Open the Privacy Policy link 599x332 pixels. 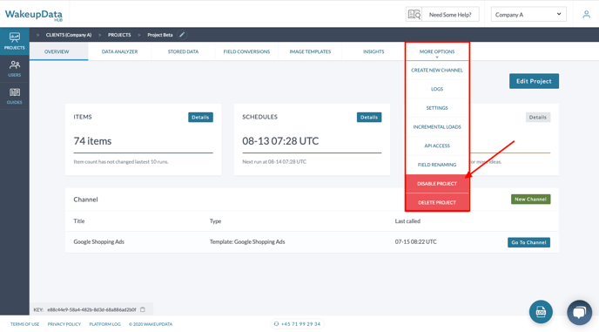(64, 324)
